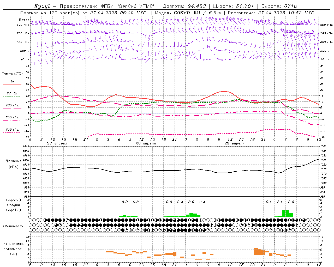
Task: Click the 2.1 precipitation total value
Action: click(280, 202)
